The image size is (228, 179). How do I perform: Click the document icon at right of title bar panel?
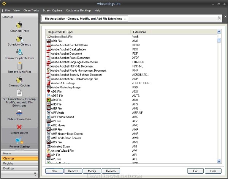(219, 19)
